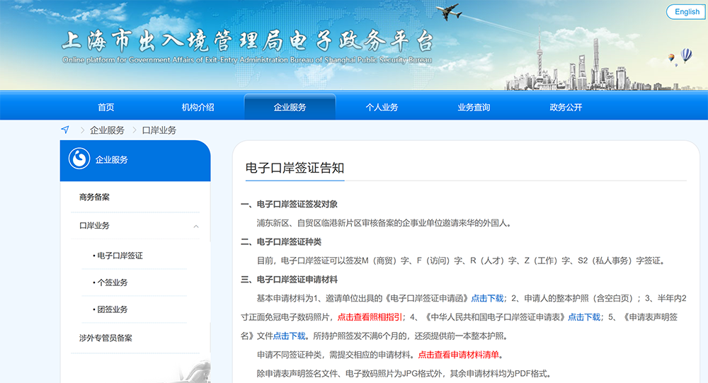Select 涉外专管员备案 in the sidebar
Image resolution: width=708 pixels, height=383 pixels.
tap(105, 338)
